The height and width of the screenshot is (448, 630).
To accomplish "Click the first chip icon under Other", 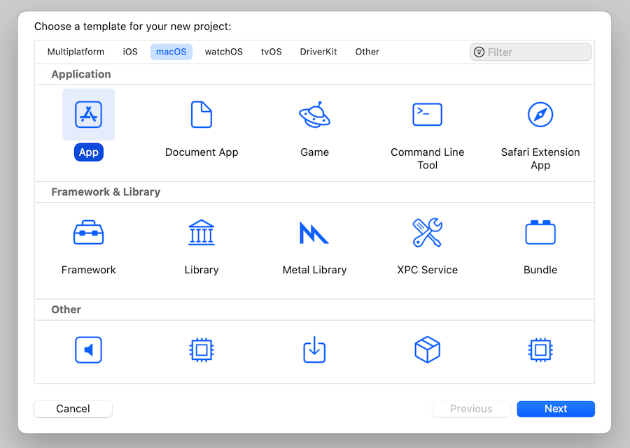I will coord(202,349).
